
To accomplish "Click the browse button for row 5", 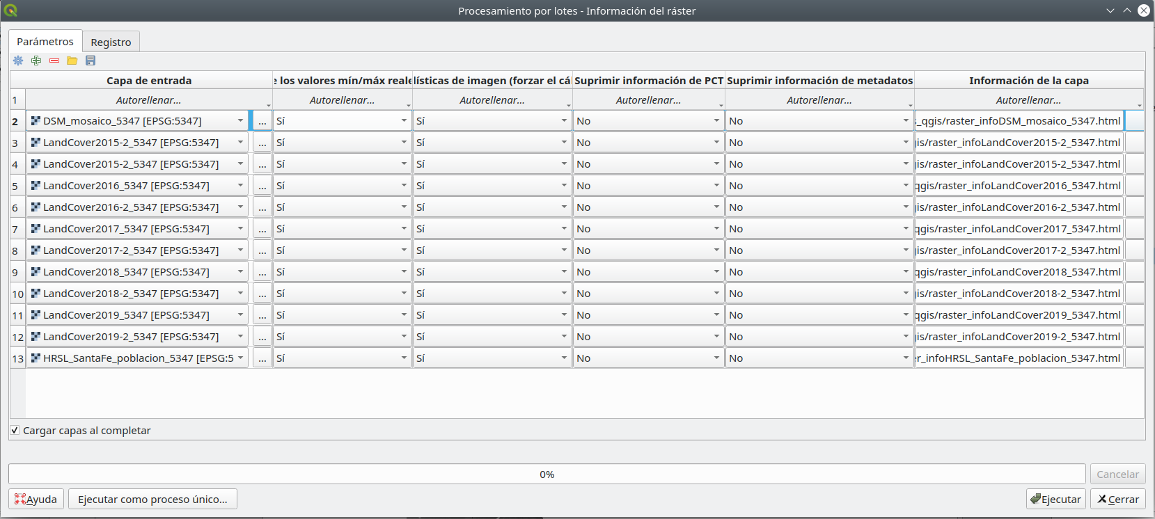I will coord(262,186).
